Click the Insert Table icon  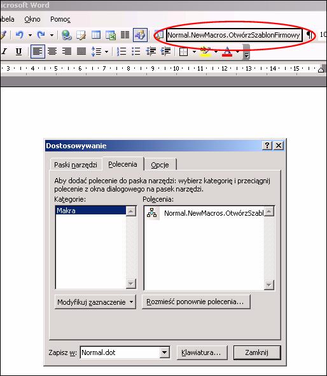click(96, 35)
